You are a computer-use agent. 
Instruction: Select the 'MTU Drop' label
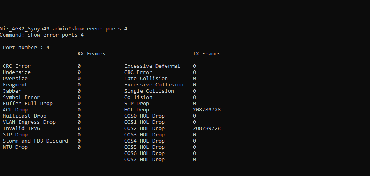[x=15, y=147]
